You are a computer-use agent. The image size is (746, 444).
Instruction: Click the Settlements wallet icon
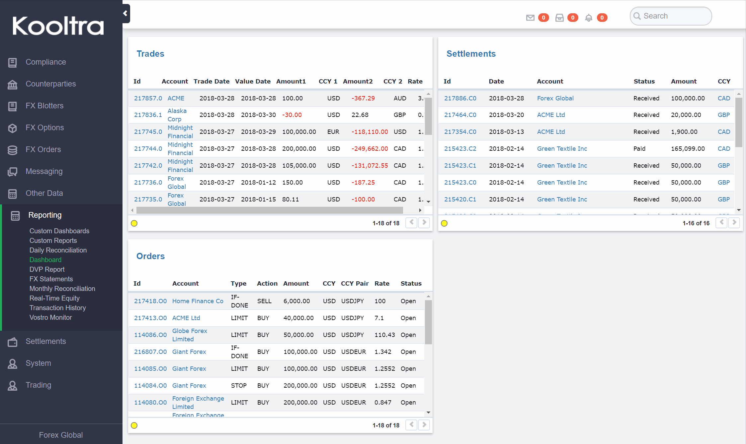13,342
